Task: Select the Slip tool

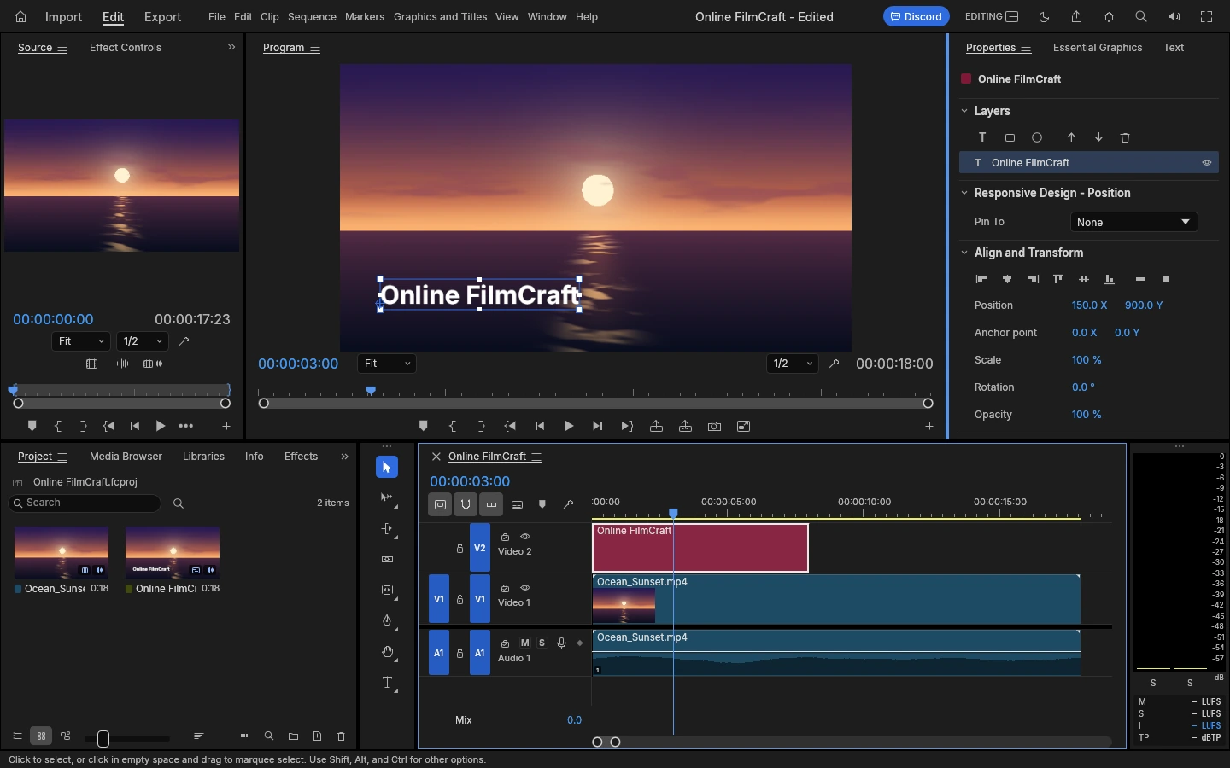Action: 388,591
